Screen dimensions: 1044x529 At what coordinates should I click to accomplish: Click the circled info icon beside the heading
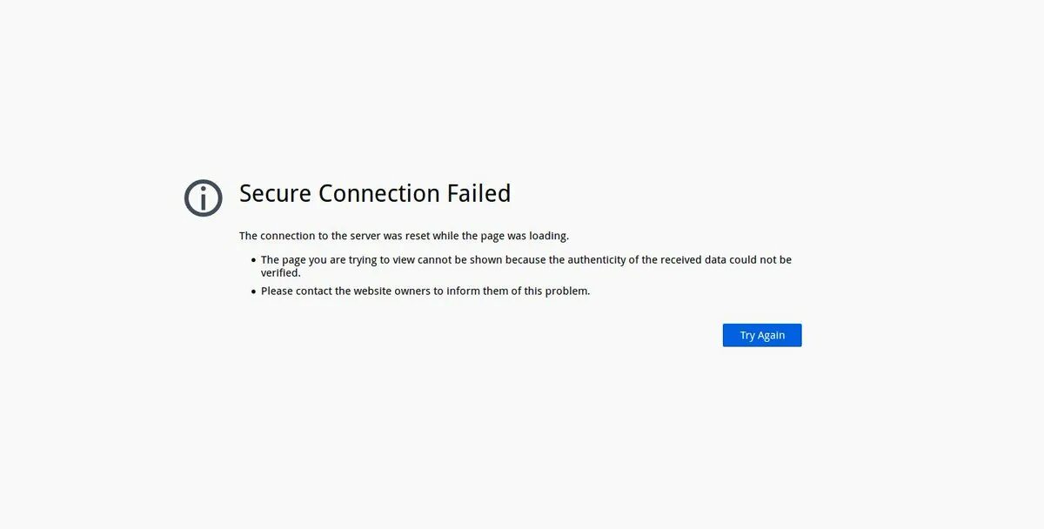[203, 198]
